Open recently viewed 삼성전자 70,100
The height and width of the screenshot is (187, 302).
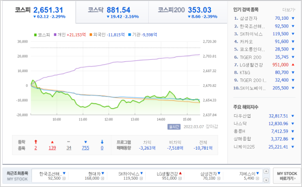coord(208,173)
